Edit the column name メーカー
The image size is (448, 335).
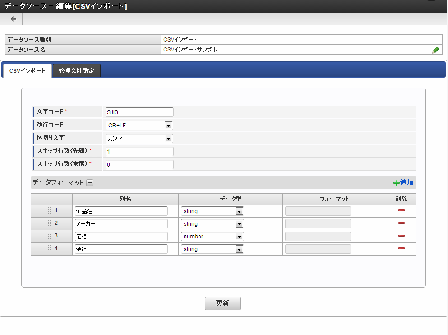(121, 224)
